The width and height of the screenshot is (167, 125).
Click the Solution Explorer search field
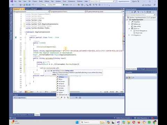pyautogui.click(x=141, y=15)
